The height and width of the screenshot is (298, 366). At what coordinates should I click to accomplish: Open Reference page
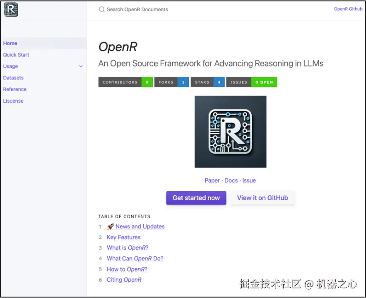pyautogui.click(x=15, y=89)
